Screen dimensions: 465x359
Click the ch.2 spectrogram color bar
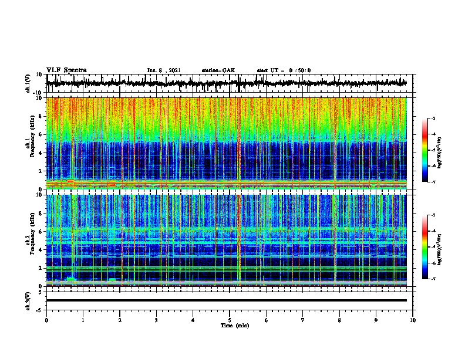tap(425, 247)
